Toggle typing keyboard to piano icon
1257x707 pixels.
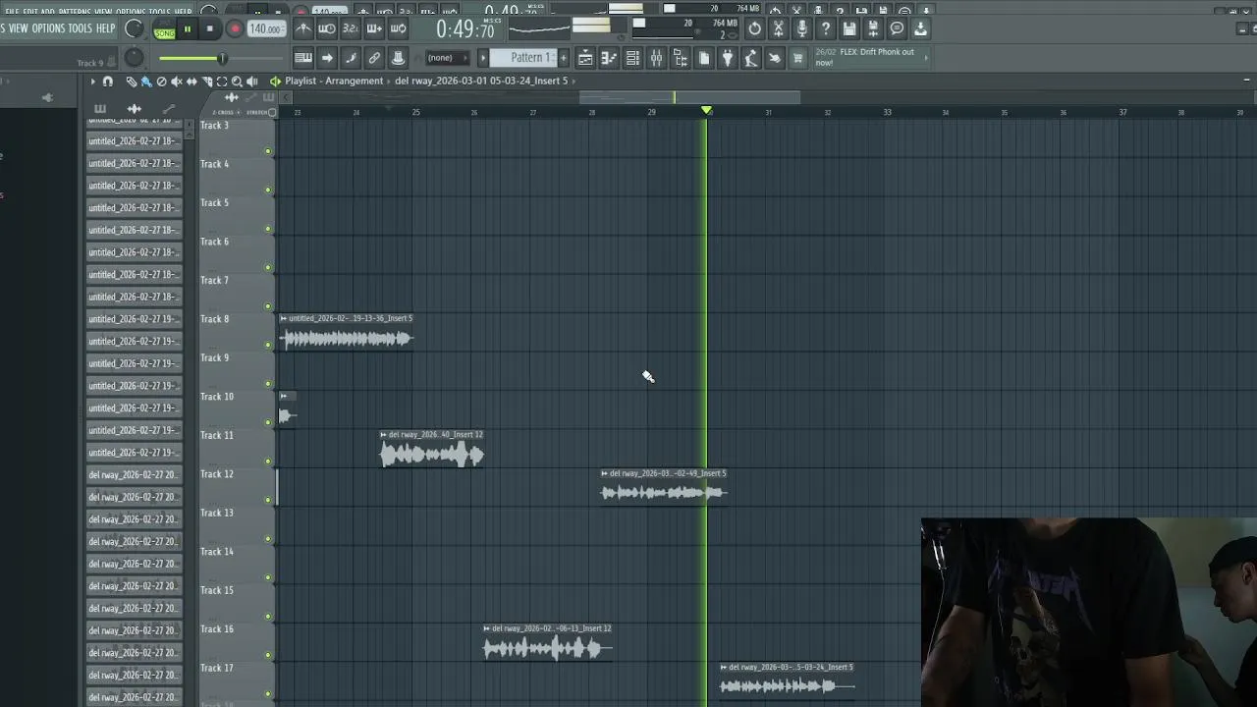[x=303, y=58]
